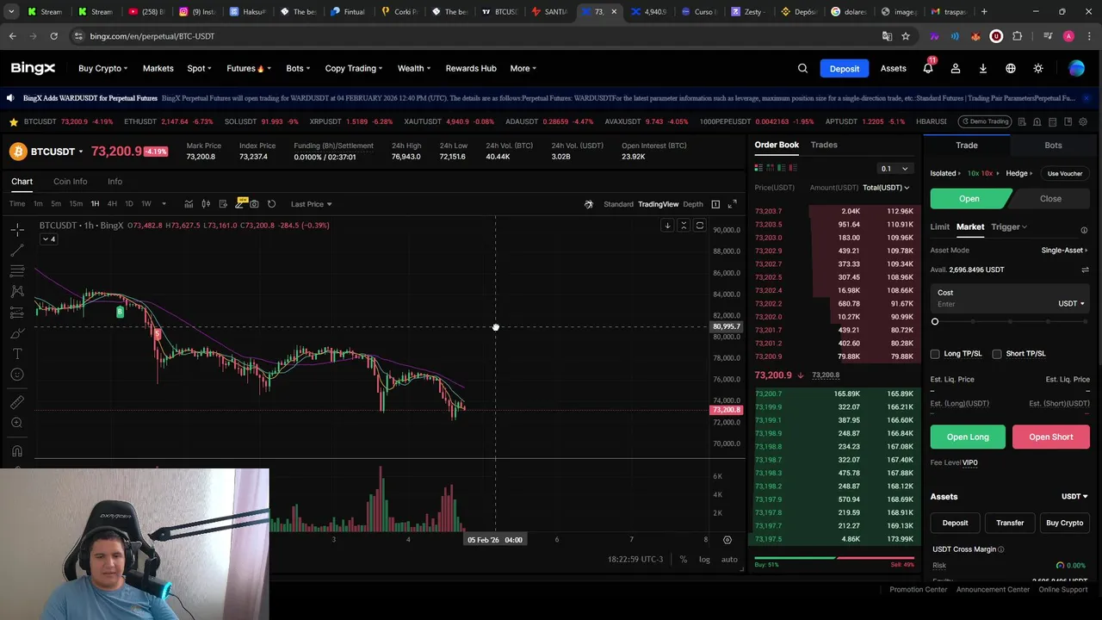Switch theme with the sun icon
Screen dimensions: 1102x620
click(x=1038, y=68)
